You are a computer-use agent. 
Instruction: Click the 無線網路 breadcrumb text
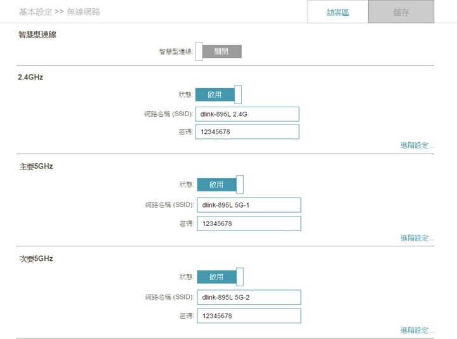[83, 12]
